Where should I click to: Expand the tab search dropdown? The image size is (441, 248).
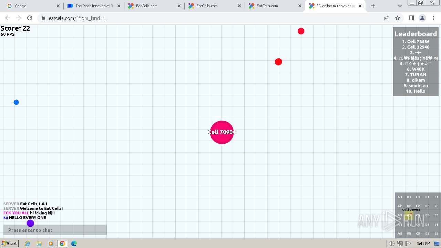(x=400, y=6)
